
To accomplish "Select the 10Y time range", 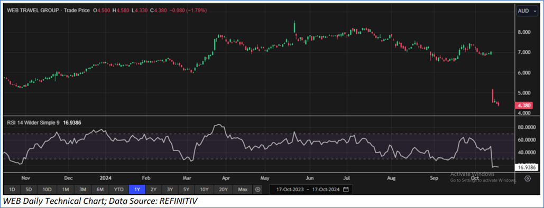I will (204, 190).
